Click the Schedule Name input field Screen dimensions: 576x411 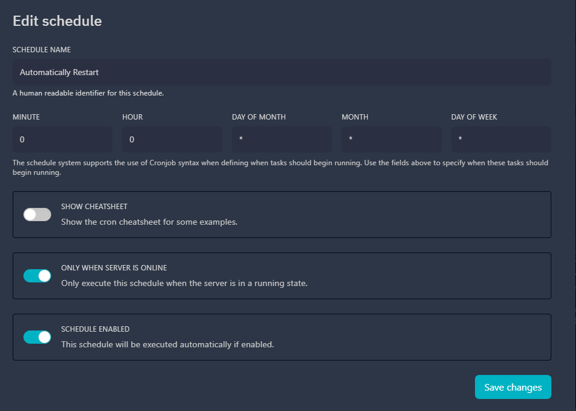pos(281,72)
